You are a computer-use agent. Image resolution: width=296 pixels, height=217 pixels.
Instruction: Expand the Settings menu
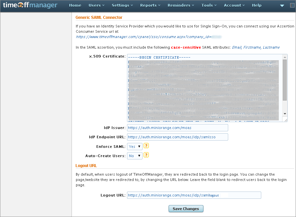[122, 5]
